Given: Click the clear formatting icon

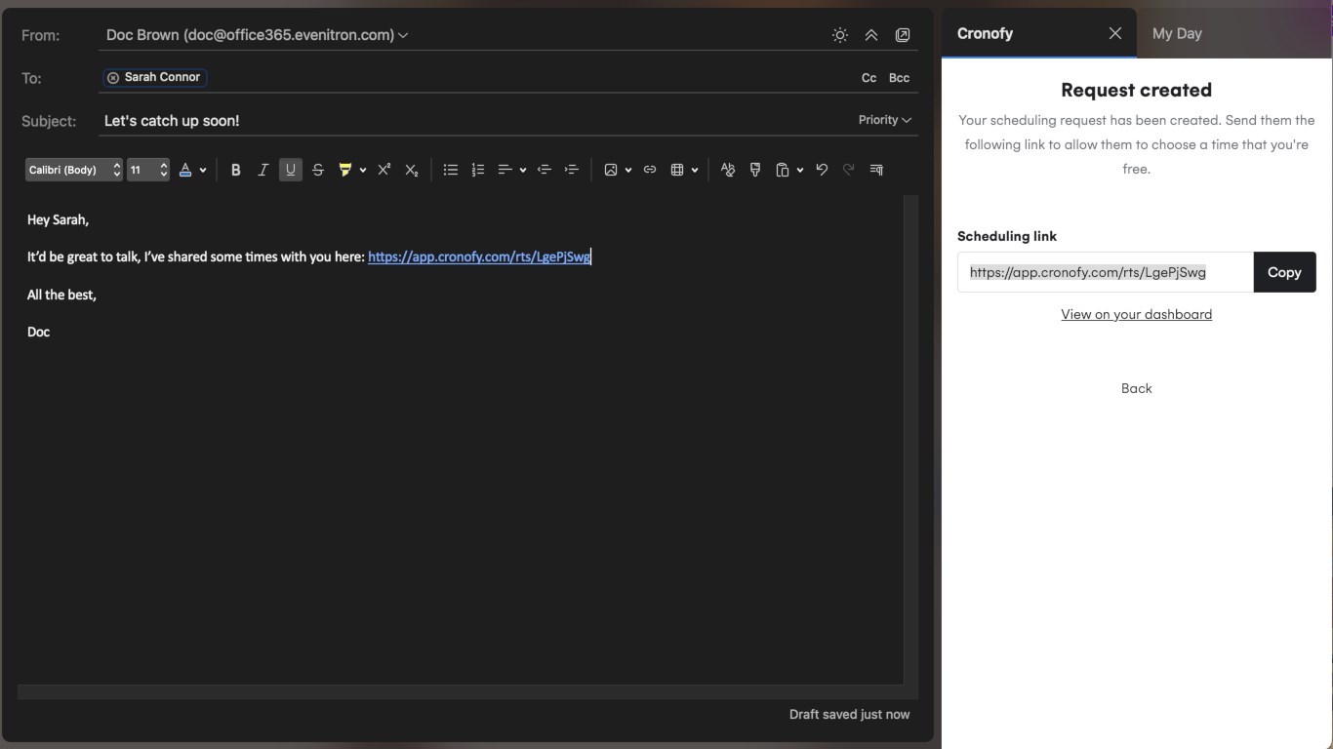Looking at the screenshot, I should (x=727, y=170).
